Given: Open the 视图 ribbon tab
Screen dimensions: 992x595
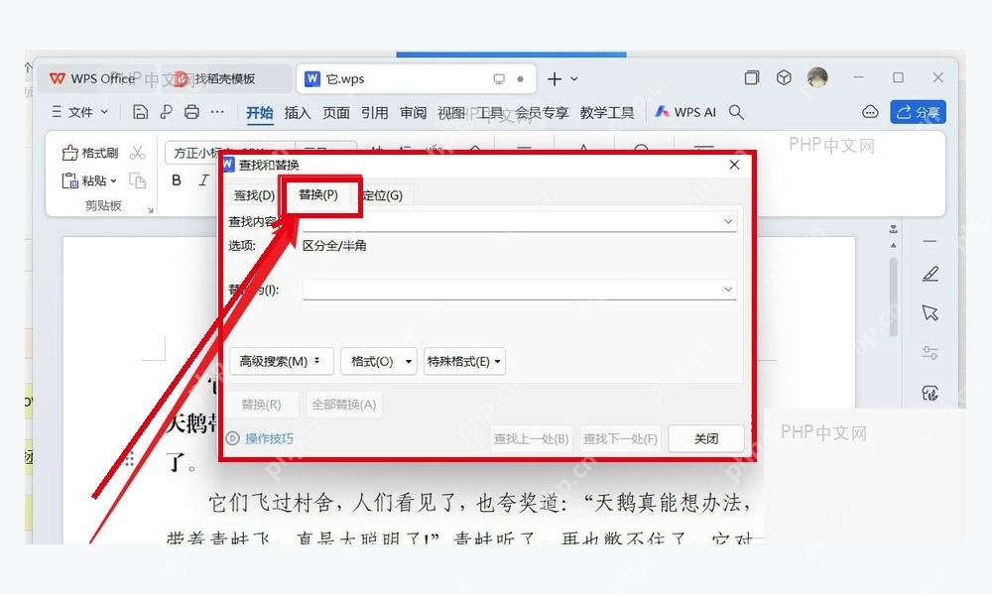Looking at the screenshot, I should (x=451, y=112).
